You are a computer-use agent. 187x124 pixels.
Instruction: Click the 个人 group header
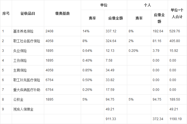(147, 5)
